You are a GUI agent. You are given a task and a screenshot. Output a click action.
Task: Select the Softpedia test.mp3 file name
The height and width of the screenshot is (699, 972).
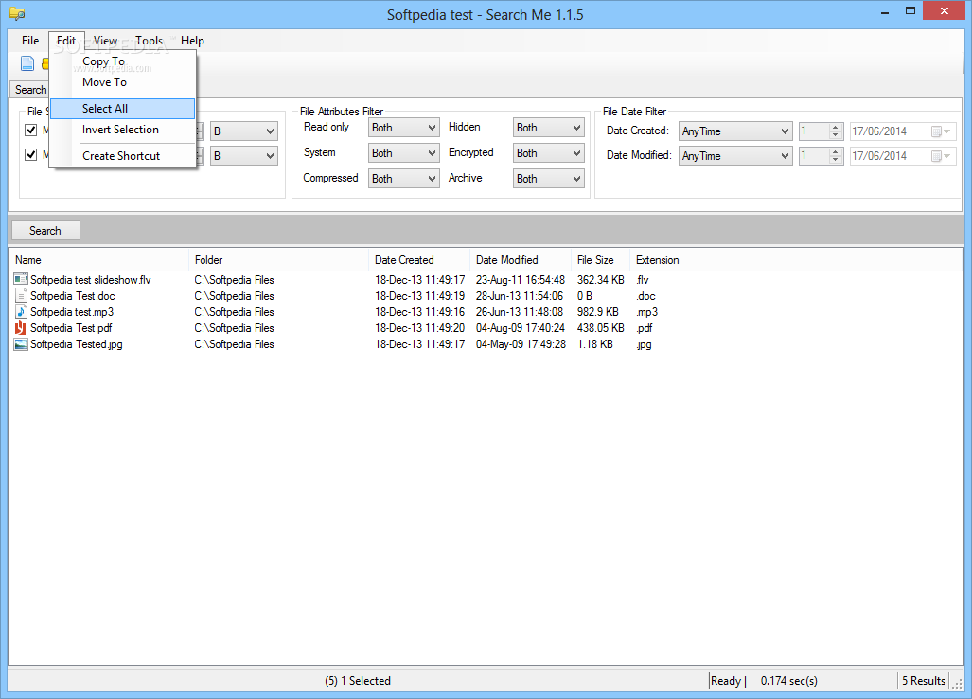pyautogui.click(x=72, y=312)
